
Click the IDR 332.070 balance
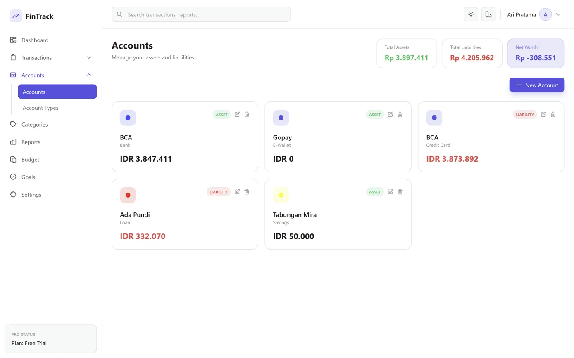pos(143,236)
